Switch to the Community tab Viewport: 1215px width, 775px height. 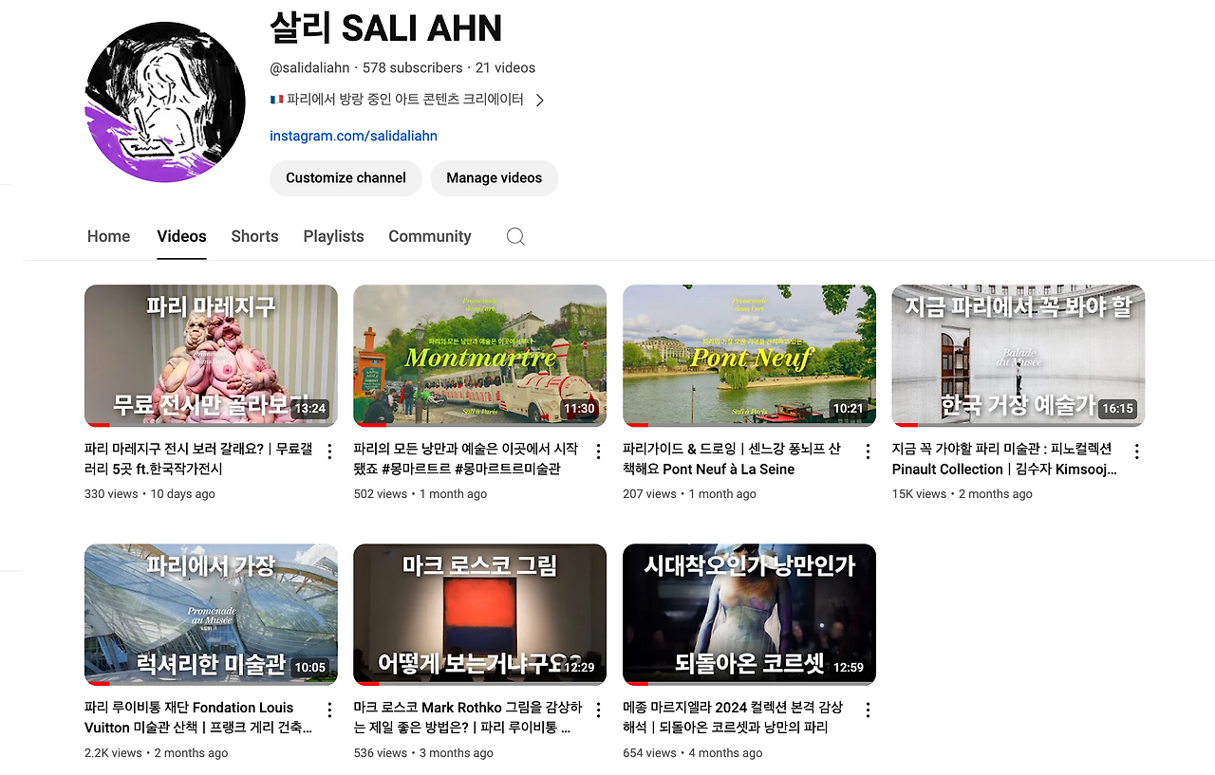point(429,236)
